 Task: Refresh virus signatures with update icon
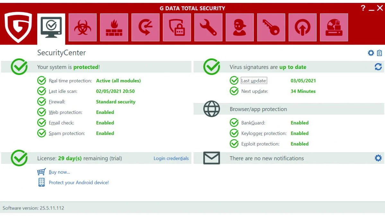[378, 67]
